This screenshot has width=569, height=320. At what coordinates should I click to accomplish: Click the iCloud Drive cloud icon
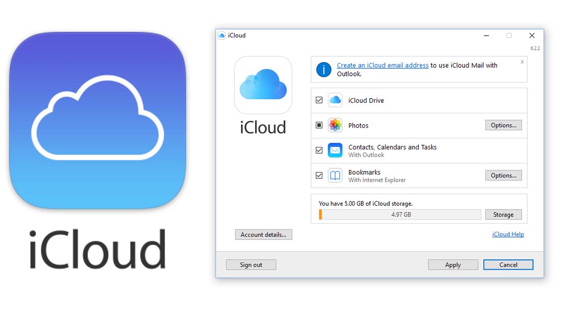pyautogui.click(x=335, y=100)
